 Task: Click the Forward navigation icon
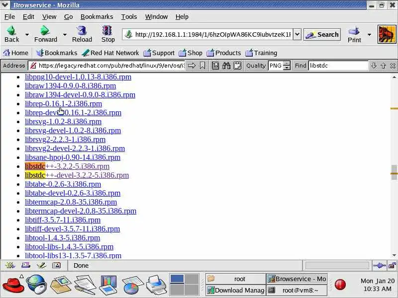[x=45, y=34]
